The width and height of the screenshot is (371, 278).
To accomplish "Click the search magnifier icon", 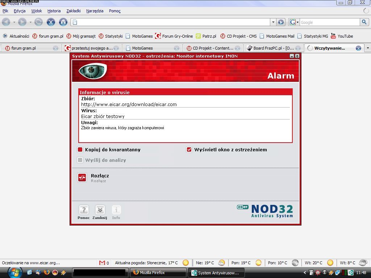I will (364, 22).
